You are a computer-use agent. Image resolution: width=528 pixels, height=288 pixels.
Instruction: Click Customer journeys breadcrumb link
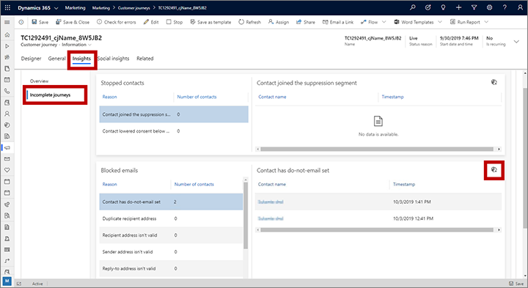click(x=133, y=8)
